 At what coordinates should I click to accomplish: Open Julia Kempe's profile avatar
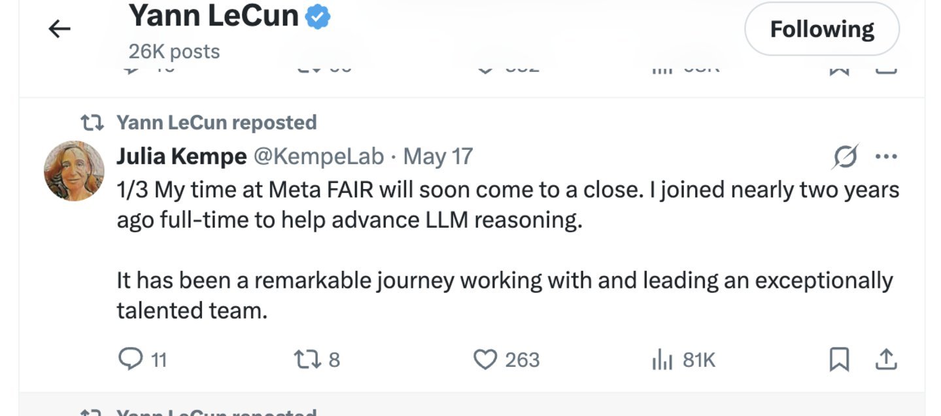[x=74, y=171]
